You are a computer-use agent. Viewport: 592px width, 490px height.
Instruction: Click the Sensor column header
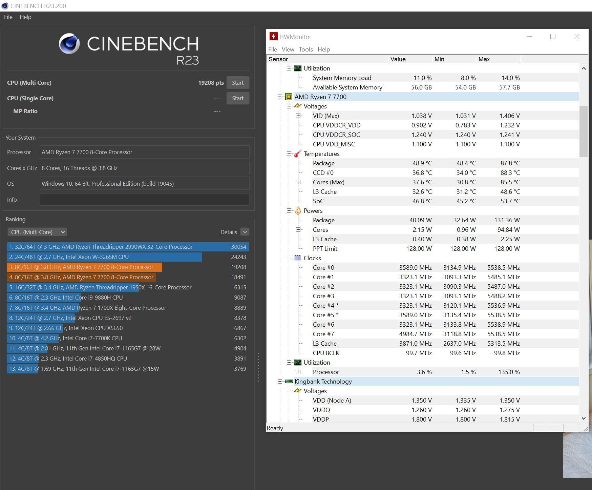click(327, 59)
